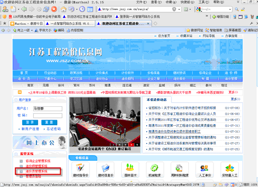Open the 新用户注册 link
The height and width of the screenshot is (187, 258).
[x=30, y=129]
